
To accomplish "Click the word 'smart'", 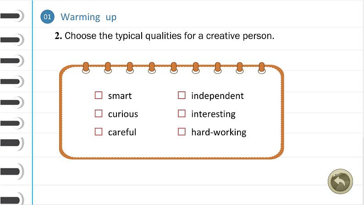I will (120, 96).
